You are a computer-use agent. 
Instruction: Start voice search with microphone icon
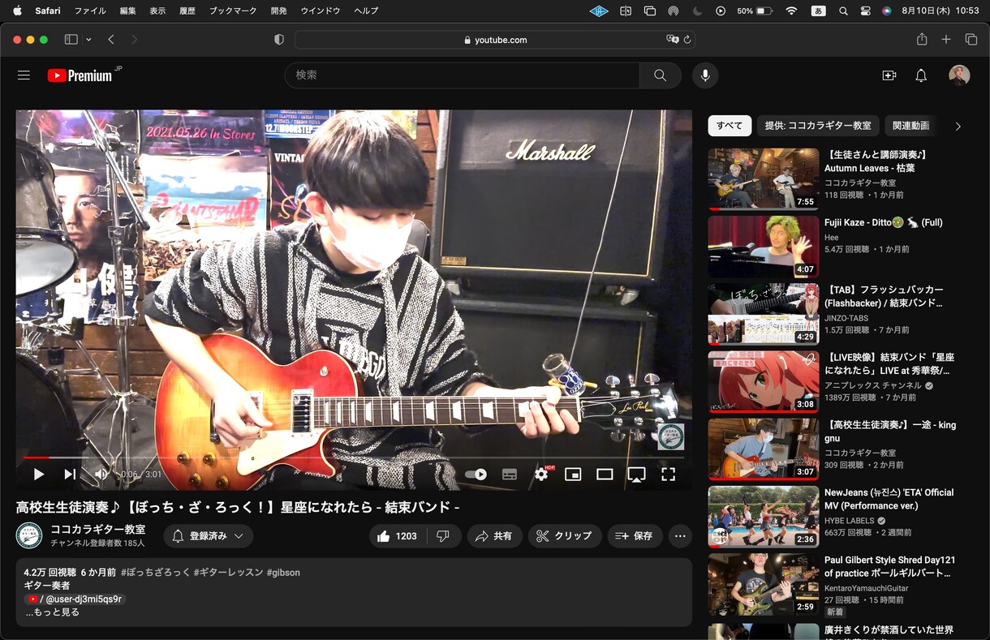pos(705,75)
